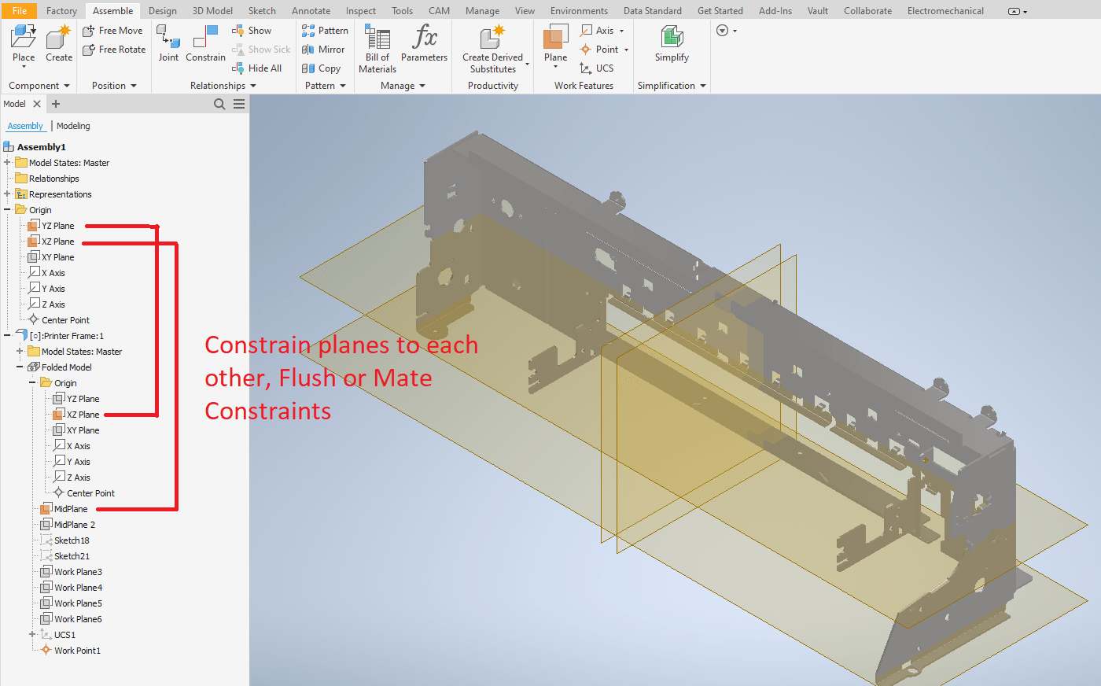Open the Annotate ribbon tab
This screenshot has height=686, width=1101.
coord(311,11)
